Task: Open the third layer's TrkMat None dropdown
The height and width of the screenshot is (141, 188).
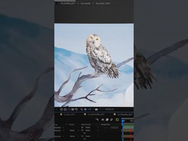Action: 74,136
